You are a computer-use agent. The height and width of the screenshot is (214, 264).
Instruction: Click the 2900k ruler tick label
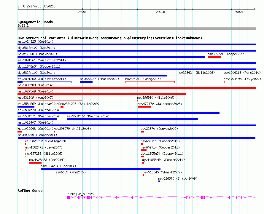click(x=160, y=12)
